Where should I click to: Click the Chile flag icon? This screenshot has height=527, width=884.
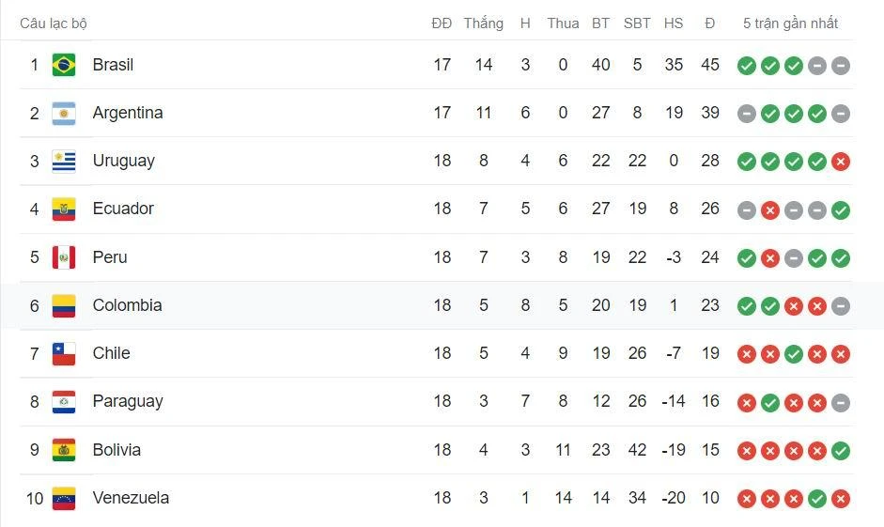pos(64,353)
